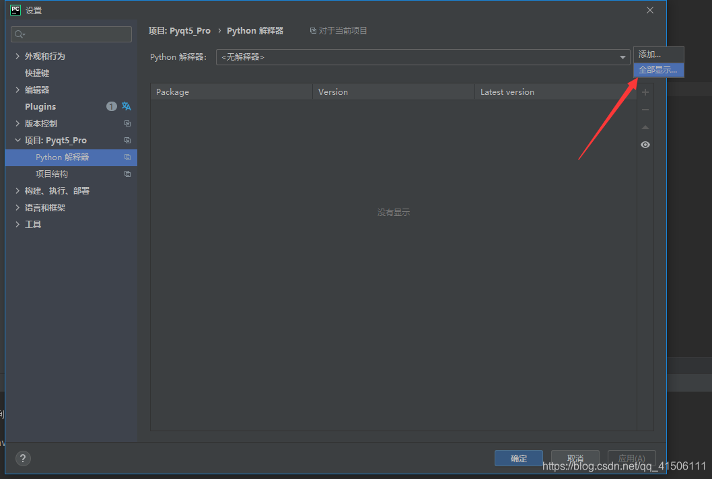712x479 pixels.
Task: Expand the 版本控制 section
Action: (17, 123)
